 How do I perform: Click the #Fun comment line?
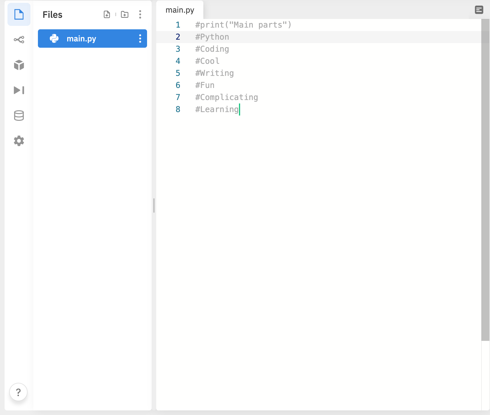(205, 85)
